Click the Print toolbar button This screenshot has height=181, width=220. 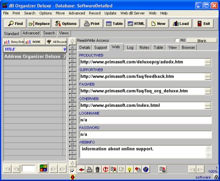tap(92, 24)
